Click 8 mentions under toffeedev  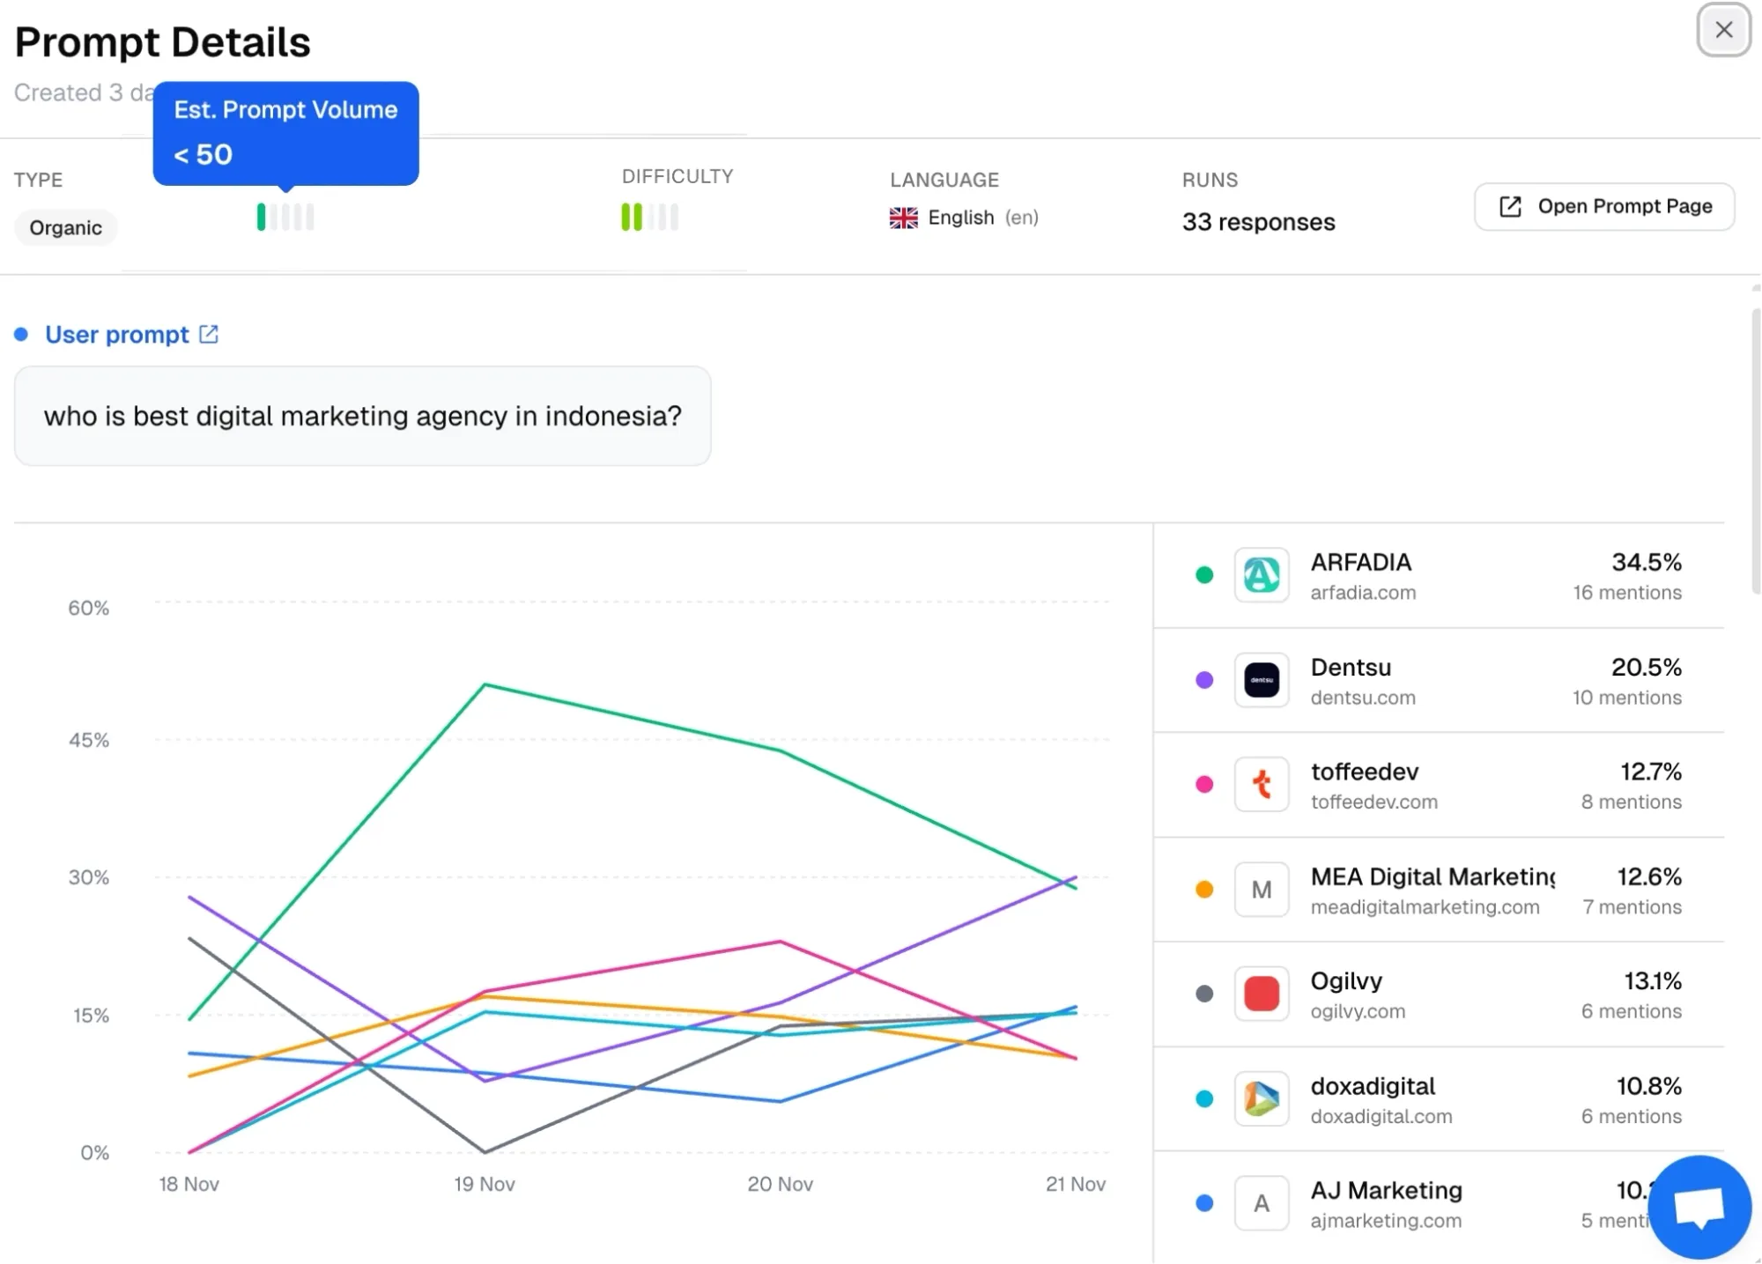[1631, 802]
